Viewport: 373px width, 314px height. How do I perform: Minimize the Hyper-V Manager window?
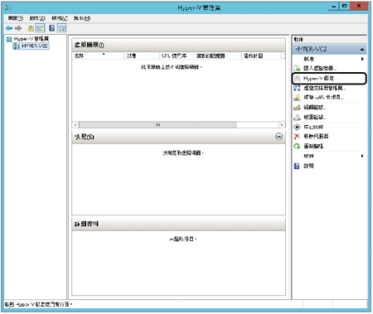click(x=334, y=6)
